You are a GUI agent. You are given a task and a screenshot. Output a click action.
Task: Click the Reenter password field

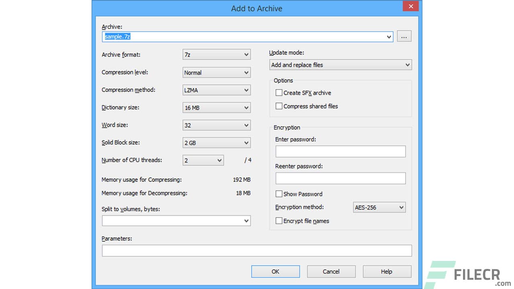click(341, 178)
